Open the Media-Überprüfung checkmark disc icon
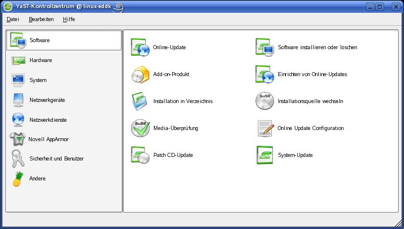This screenshot has height=229, width=404. point(140,128)
